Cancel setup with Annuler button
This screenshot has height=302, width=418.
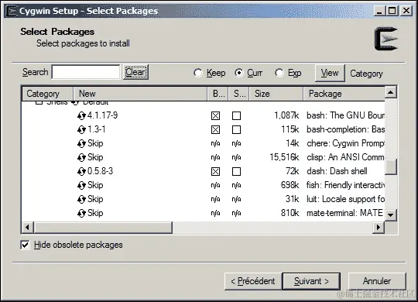377,281
